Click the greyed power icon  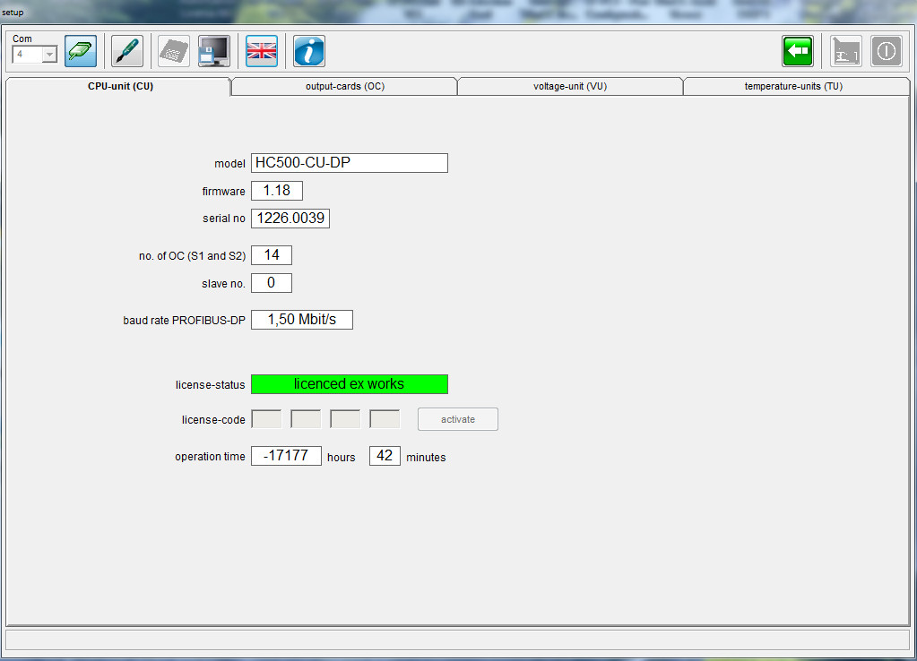point(886,51)
